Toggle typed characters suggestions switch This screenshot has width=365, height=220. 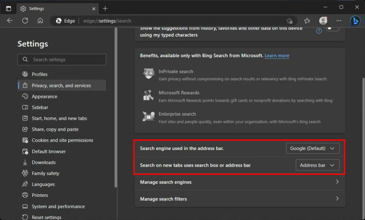[x=332, y=28]
